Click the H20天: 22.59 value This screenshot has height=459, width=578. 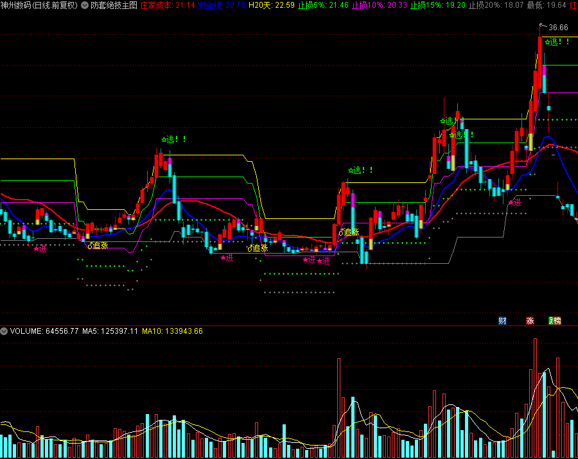click(x=272, y=5)
